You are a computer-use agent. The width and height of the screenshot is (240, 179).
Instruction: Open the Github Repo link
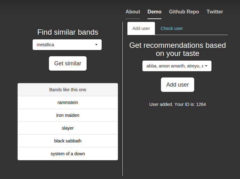[184, 12]
